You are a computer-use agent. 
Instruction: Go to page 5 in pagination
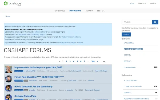tap(77, 61)
